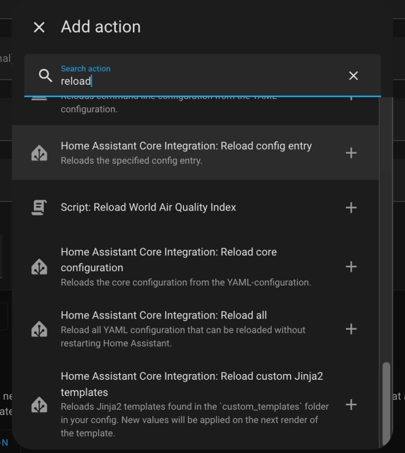
Task: Click plus icon for Reload all
Action: point(351,329)
